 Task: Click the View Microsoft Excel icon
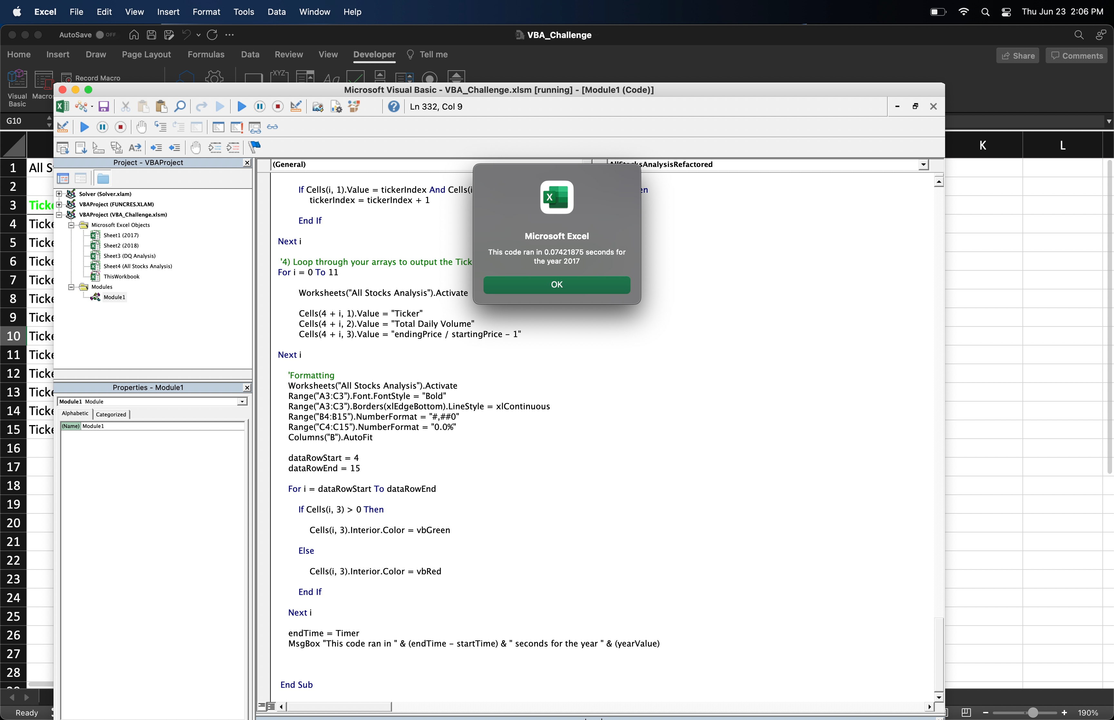click(x=63, y=107)
